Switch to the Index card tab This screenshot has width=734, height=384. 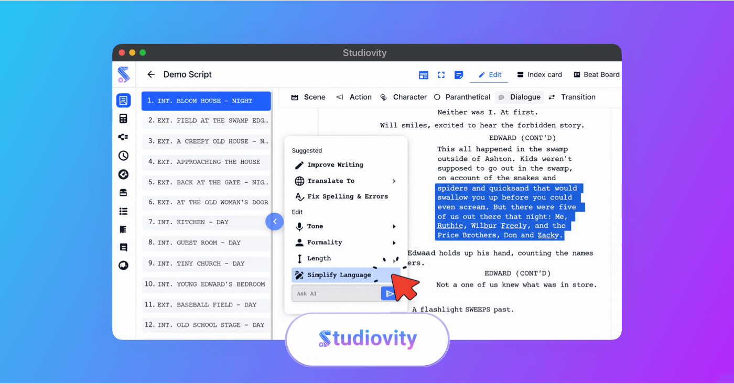(539, 74)
